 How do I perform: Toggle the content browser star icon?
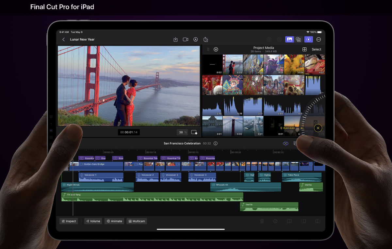tap(298, 40)
